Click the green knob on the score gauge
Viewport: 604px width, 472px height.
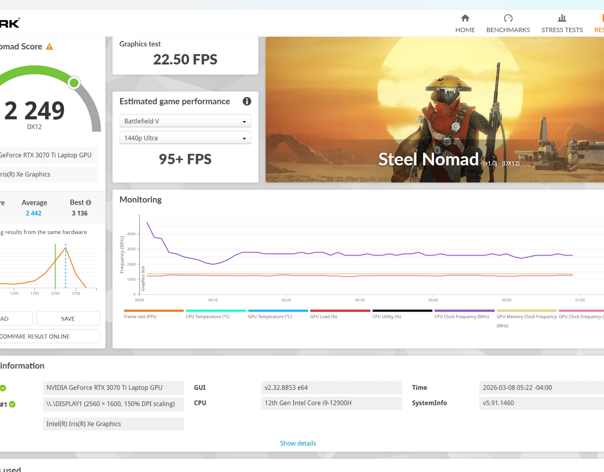74,83
